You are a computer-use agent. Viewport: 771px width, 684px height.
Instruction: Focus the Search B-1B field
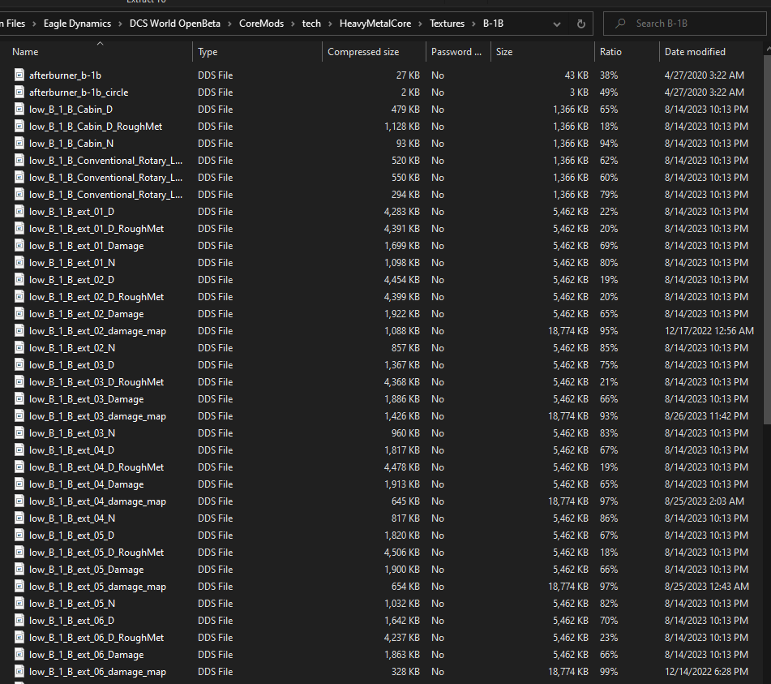point(685,24)
